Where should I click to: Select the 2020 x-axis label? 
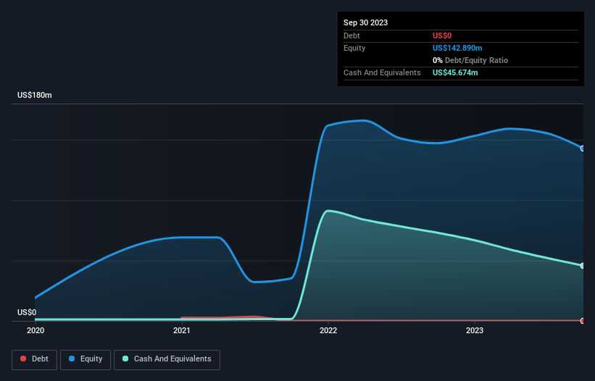(36, 330)
